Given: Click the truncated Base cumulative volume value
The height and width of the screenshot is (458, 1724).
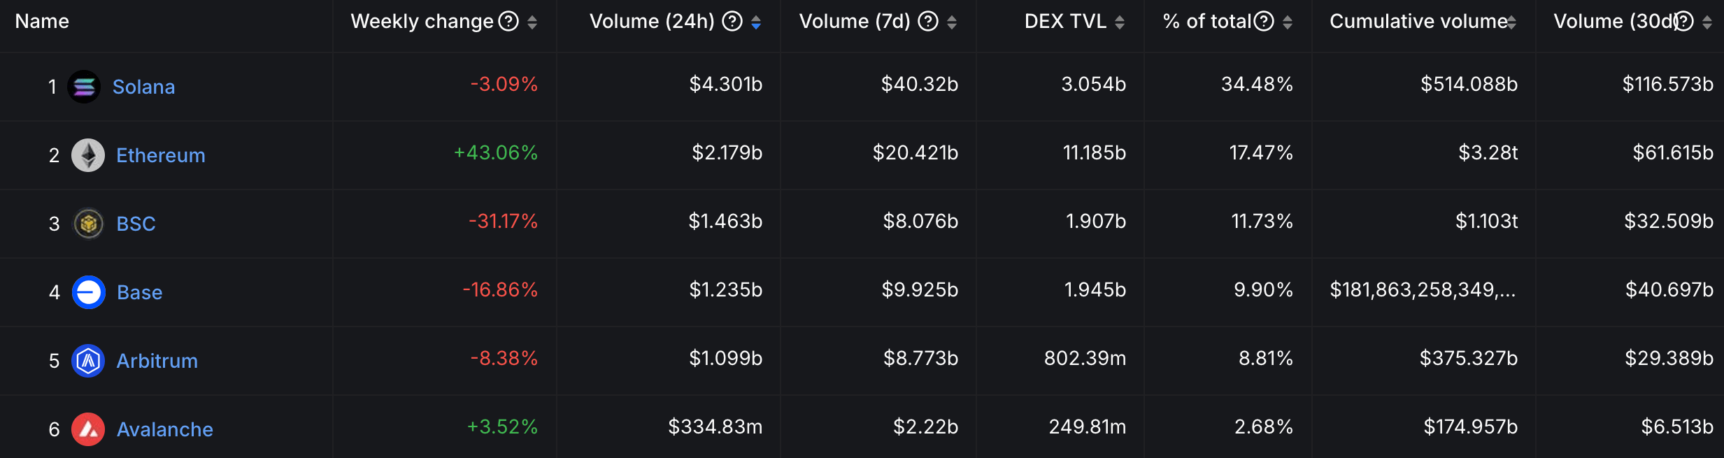Looking at the screenshot, I should [x=1423, y=289].
